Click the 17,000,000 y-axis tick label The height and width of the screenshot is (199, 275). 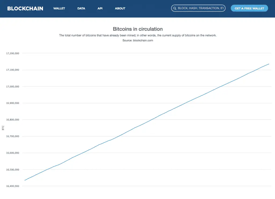[13, 87]
